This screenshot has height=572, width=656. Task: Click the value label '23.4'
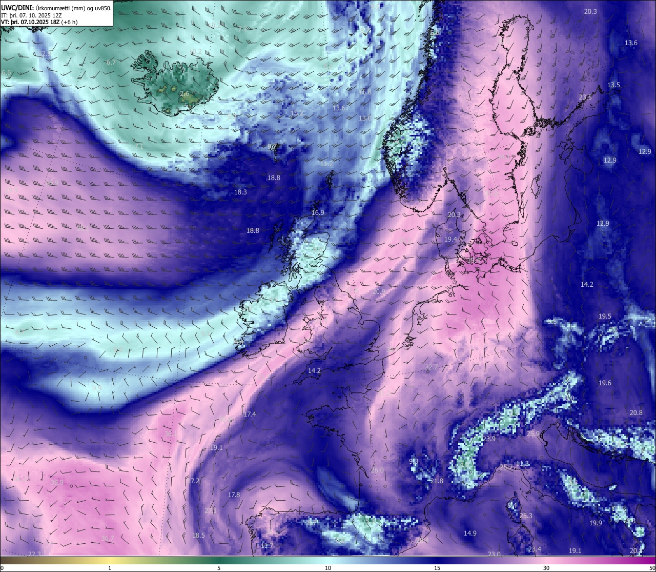(535, 549)
